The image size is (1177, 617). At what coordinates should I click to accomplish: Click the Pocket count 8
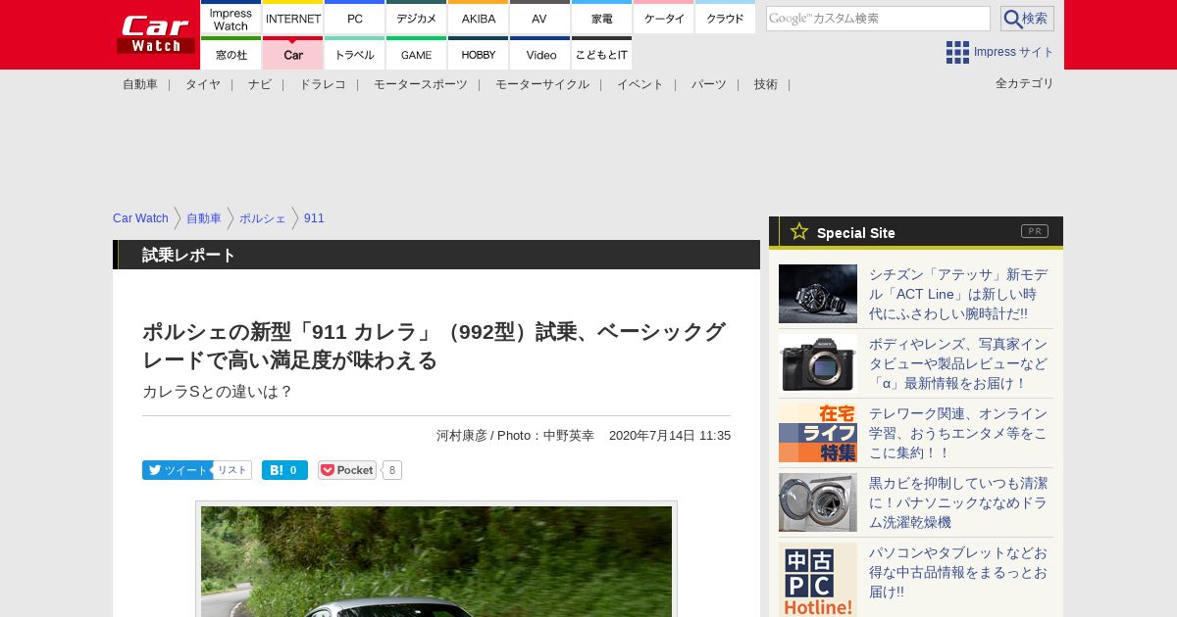(392, 470)
